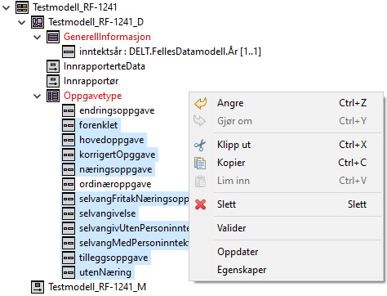Select the endringsoppgave tree item

coord(117,110)
